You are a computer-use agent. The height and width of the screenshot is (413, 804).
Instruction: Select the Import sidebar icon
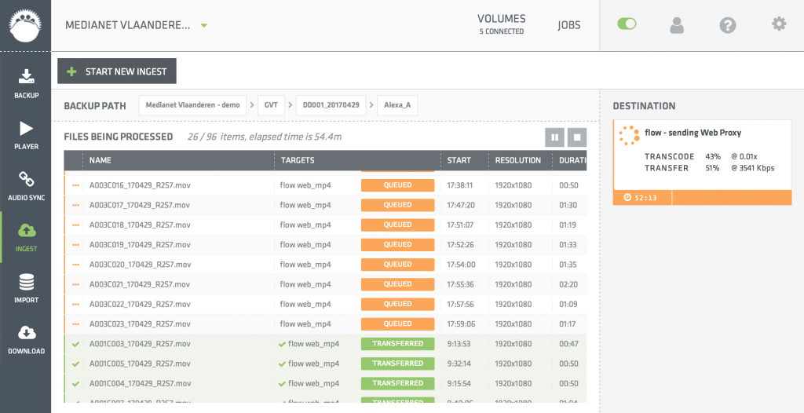pos(26,287)
